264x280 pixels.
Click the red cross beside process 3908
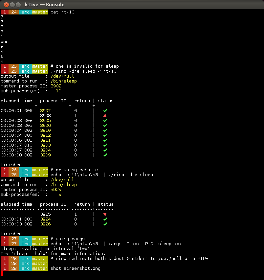(105, 115)
